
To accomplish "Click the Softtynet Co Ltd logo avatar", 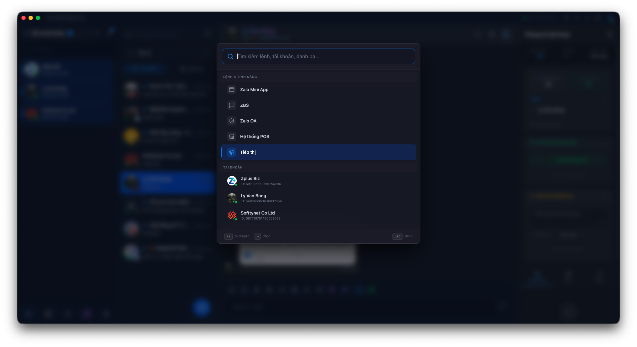I will pyautogui.click(x=232, y=215).
